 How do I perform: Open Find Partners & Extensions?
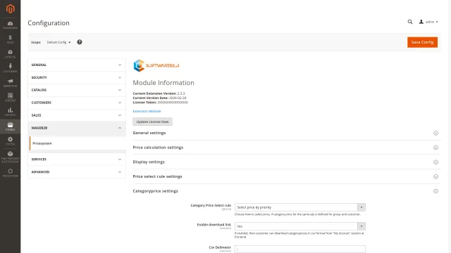[10, 157]
